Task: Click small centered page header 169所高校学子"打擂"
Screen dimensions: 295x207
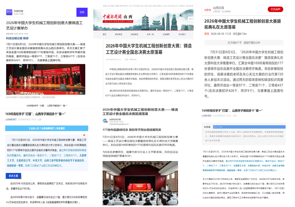Action: (x=47, y=106)
